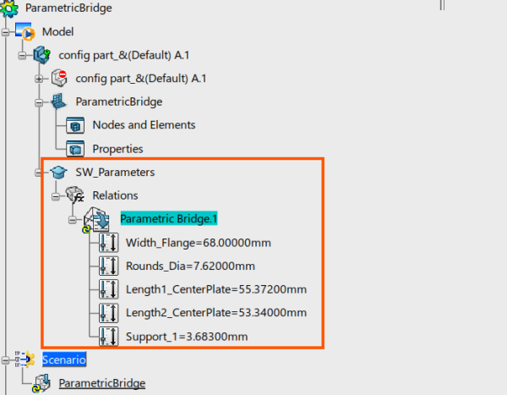507x395 pixels.
Task: Select the Model node icon
Action: tap(25, 31)
